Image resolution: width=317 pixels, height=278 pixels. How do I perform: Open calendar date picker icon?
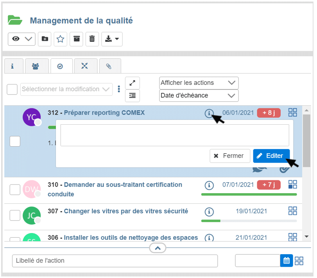(x=287, y=261)
